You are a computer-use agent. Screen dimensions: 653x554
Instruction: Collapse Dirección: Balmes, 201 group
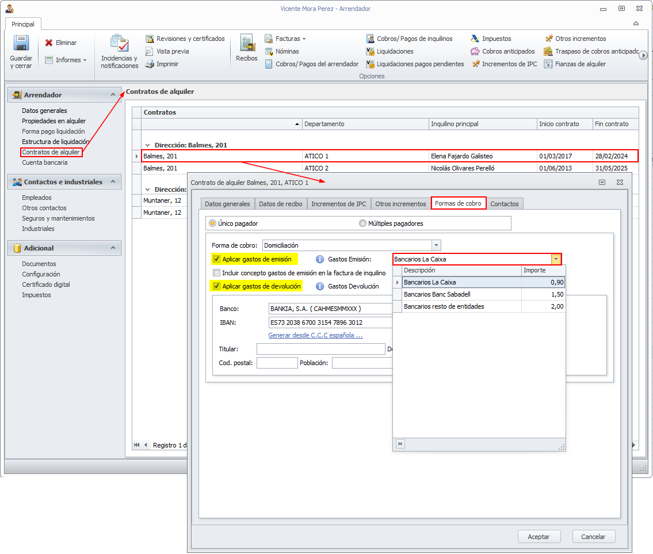[x=147, y=146]
